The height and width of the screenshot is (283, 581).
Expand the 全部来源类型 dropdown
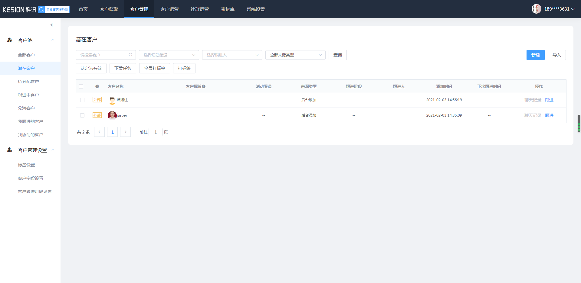tap(295, 55)
